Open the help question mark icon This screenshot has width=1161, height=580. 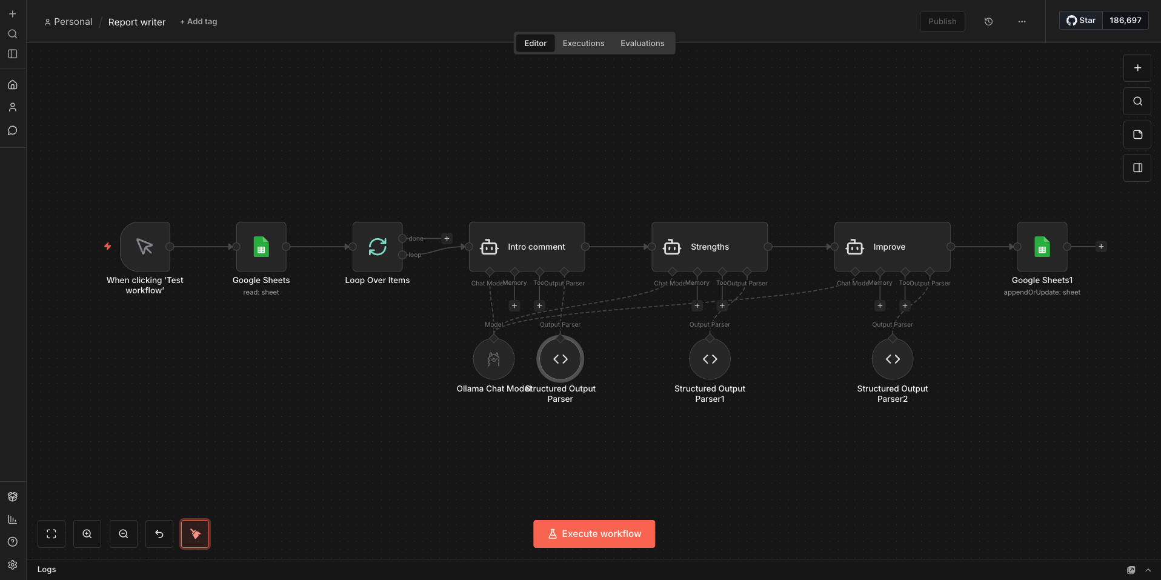tap(13, 542)
